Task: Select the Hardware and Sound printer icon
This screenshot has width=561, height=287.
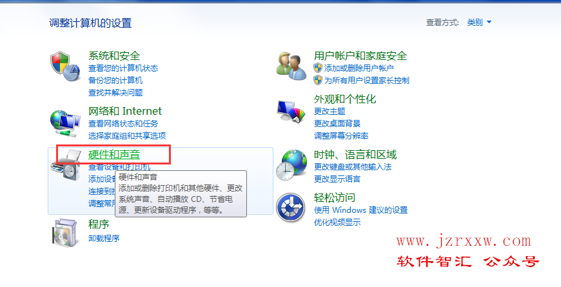Action: (66, 165)
